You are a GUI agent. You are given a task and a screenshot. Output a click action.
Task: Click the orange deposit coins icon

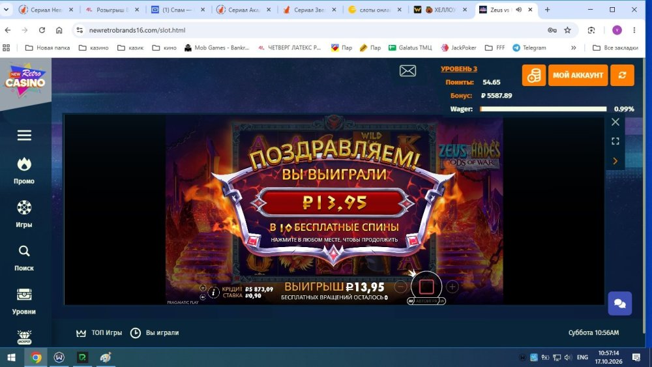click(x=534, y=75)
